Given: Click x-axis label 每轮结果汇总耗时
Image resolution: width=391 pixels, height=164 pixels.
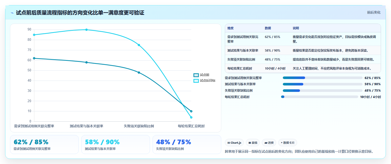Looking at the screenshot, I should (191, 126).
